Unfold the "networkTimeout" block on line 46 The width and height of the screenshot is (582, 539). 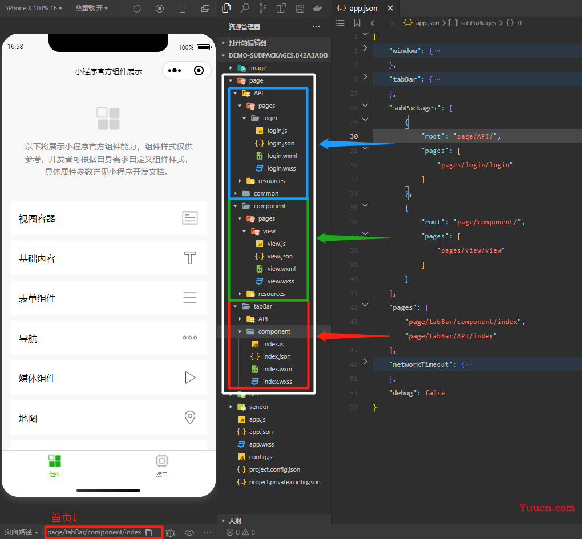365,362
